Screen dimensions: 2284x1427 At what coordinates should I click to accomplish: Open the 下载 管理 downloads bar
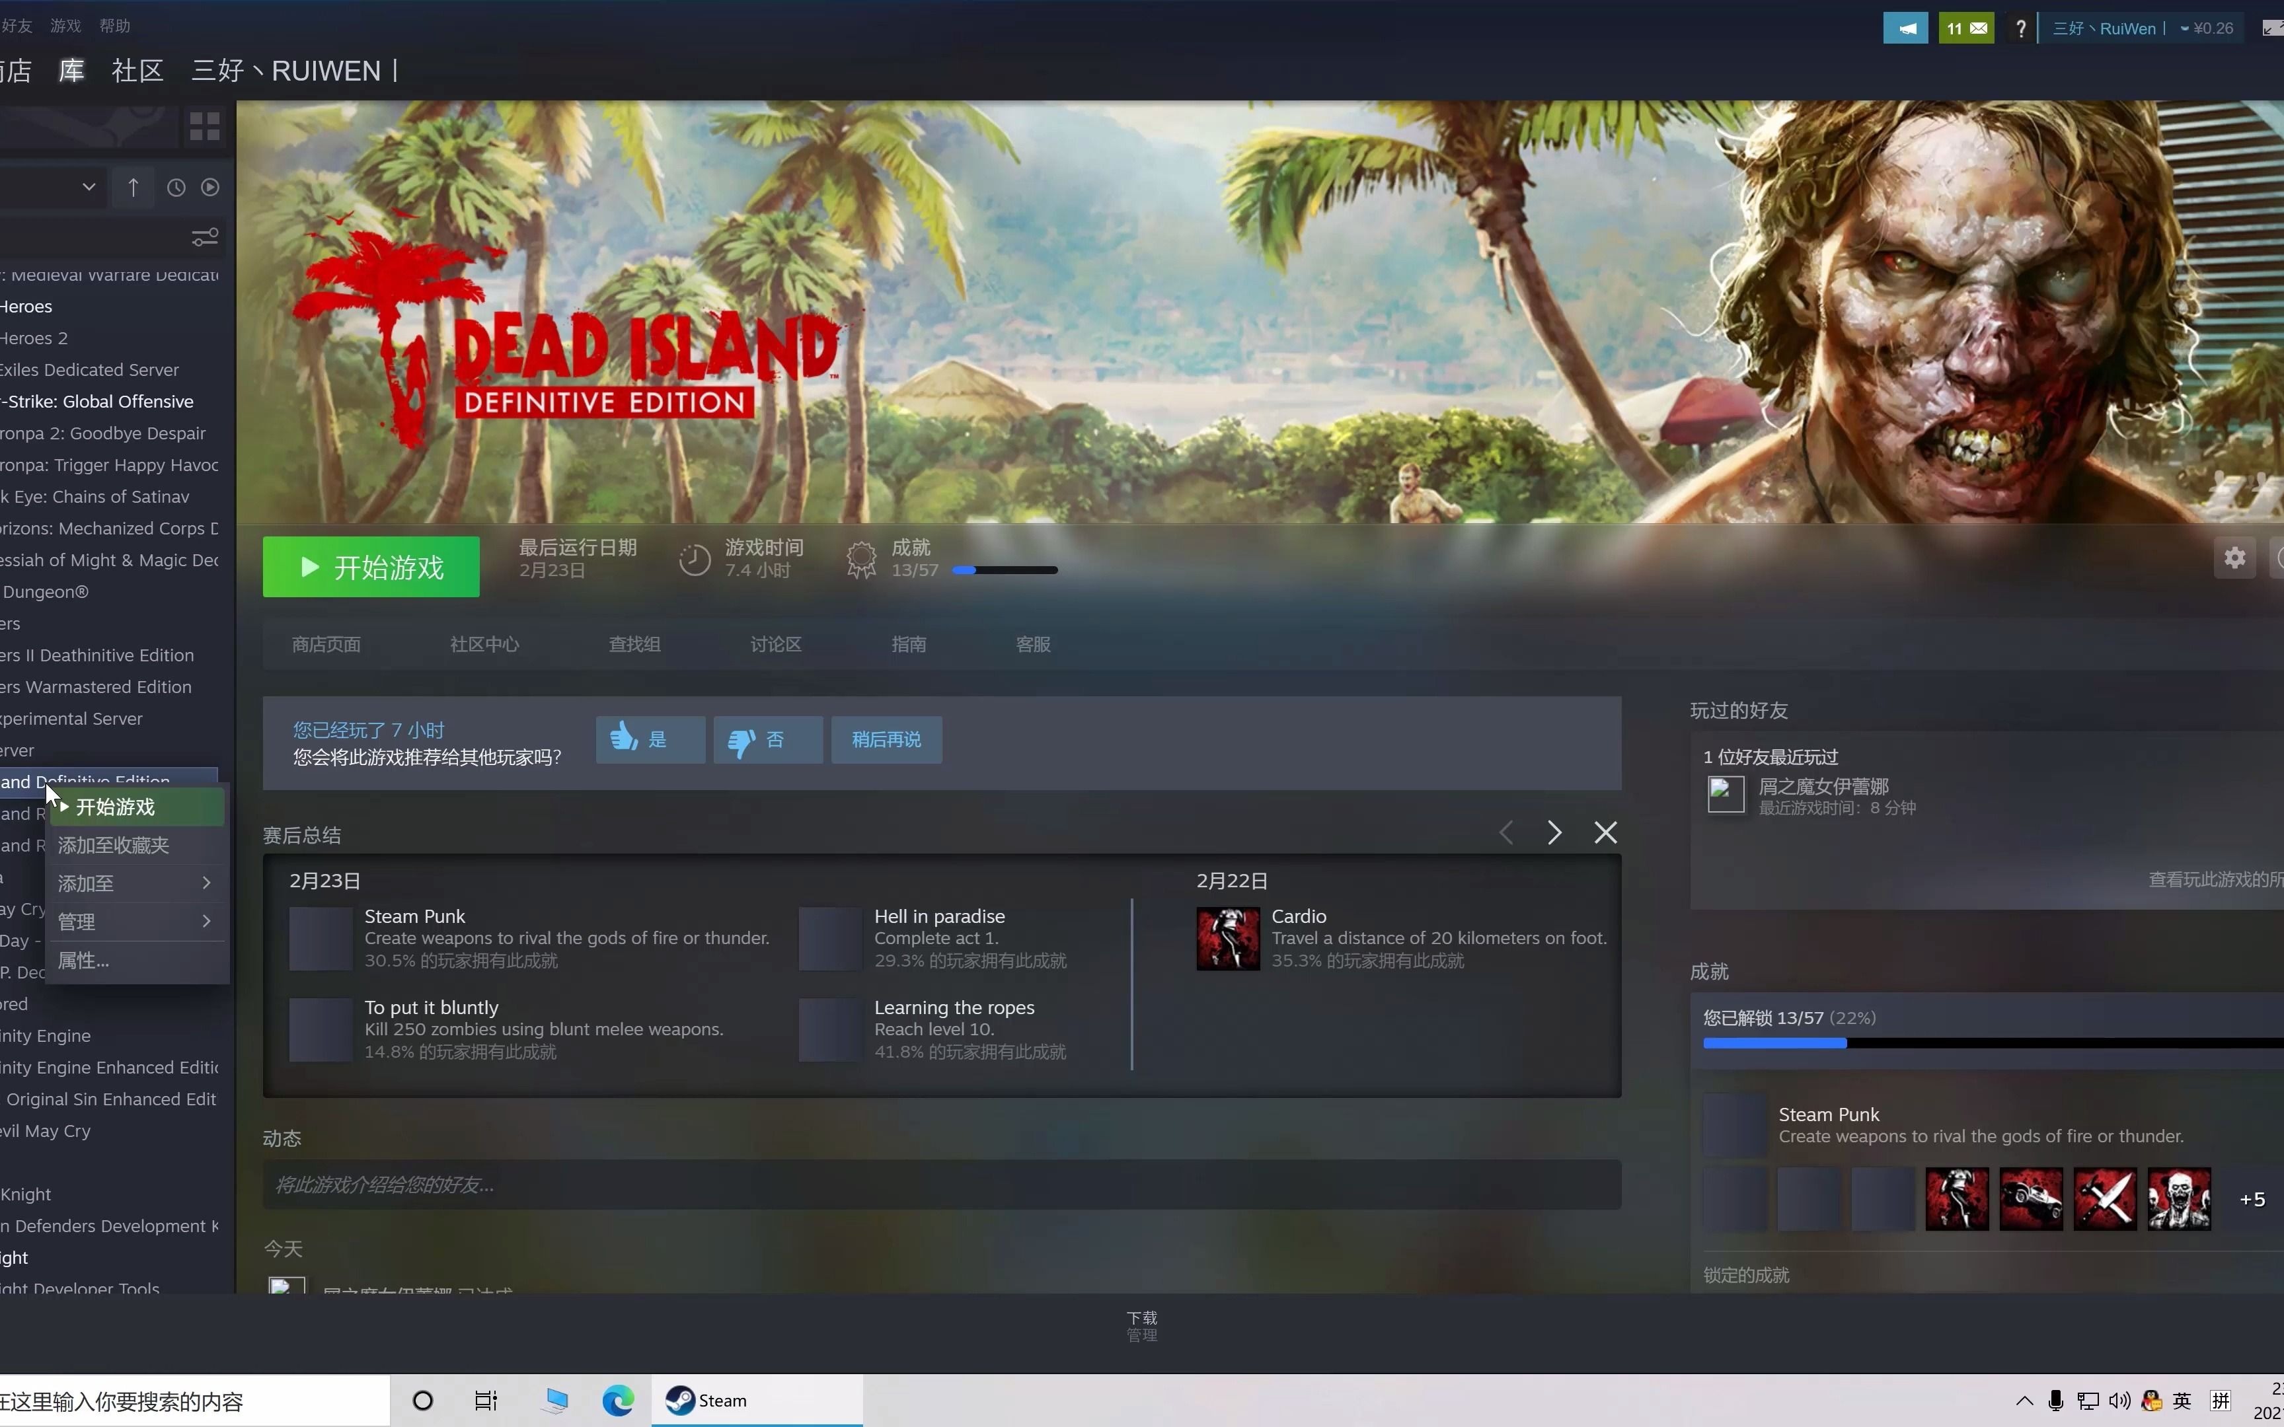coord(1142,1326)
